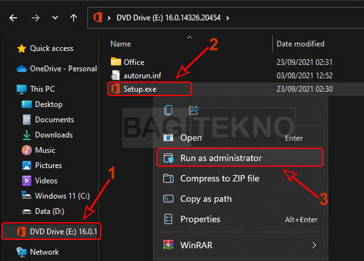Expand chevron before DVD Drive in address bar
This screenshot has height=261, width=364.
pyautogui.click(x=109, y=18)
